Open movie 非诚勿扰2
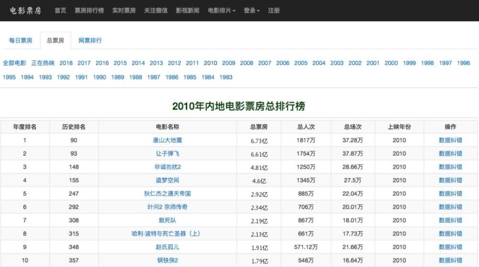 (167, 167)
